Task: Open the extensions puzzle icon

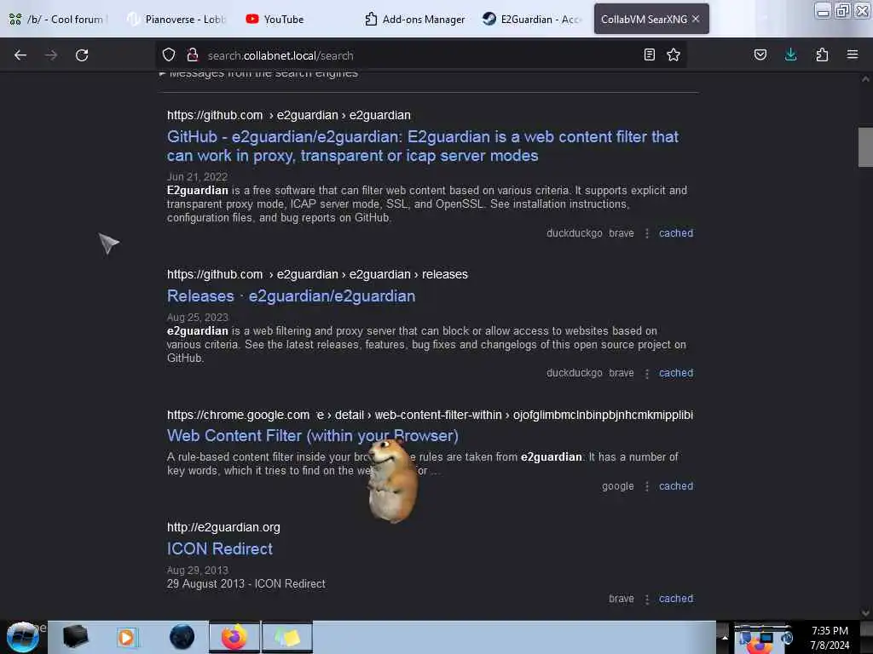Action: tap(822, 55)
